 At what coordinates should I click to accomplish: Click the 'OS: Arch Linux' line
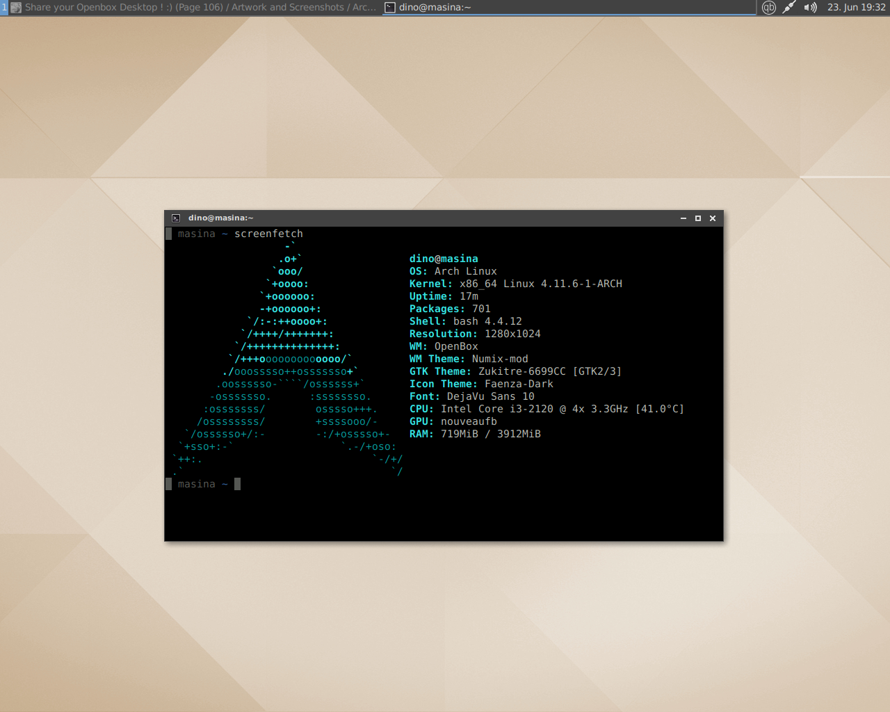click(453, 272)
